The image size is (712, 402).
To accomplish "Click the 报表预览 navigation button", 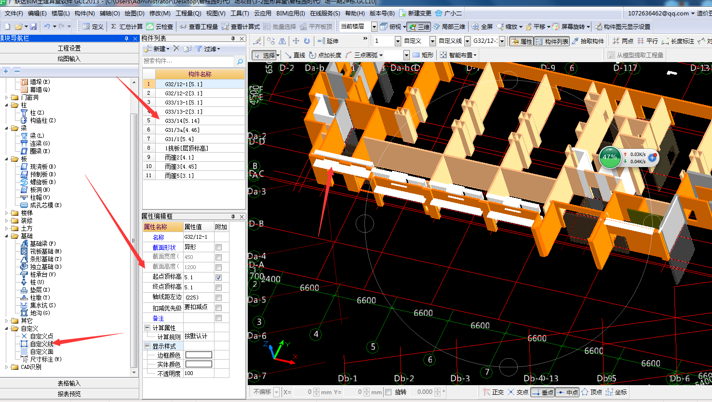I will (69, 393).
